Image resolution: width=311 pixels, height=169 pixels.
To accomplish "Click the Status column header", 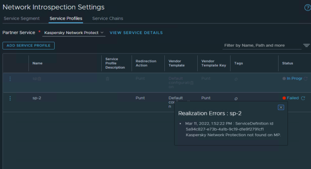I will pos(287,63).
